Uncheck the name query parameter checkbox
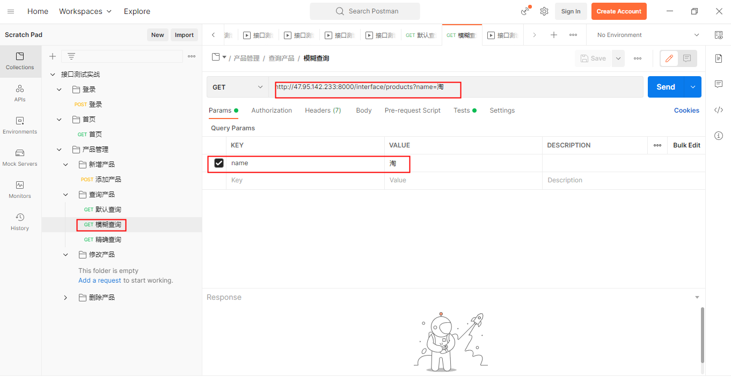This screenshot has width=731, height=377. 219,163
